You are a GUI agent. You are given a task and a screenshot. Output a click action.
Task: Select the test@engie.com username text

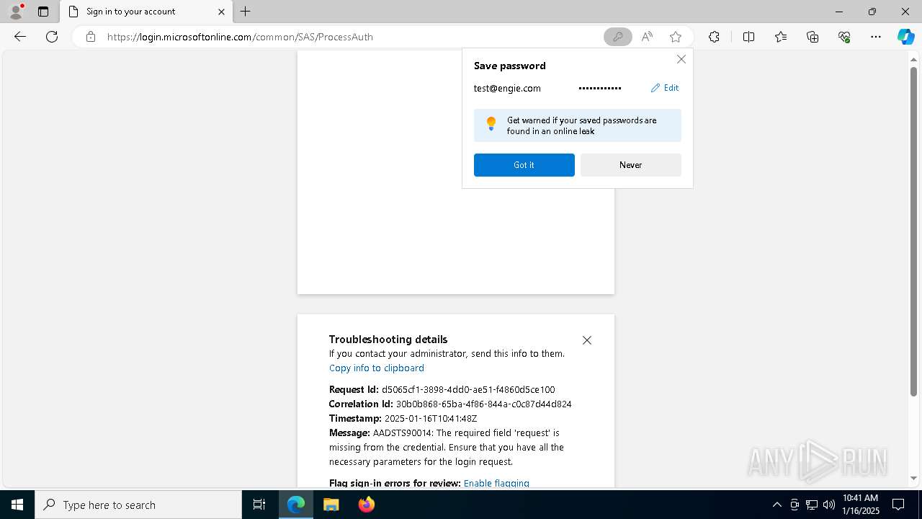coord(507,88)
